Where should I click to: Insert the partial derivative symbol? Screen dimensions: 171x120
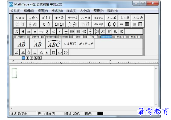pos(47,32)
